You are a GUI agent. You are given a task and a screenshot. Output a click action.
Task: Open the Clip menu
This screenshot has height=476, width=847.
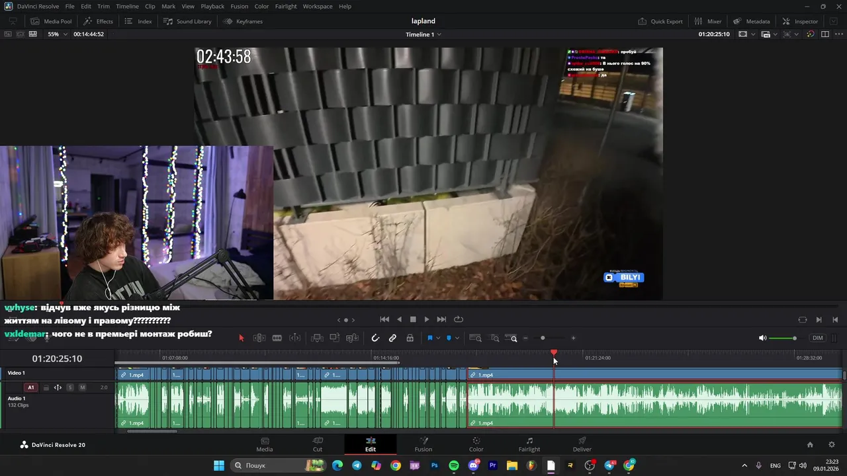(x=150, y=6)
